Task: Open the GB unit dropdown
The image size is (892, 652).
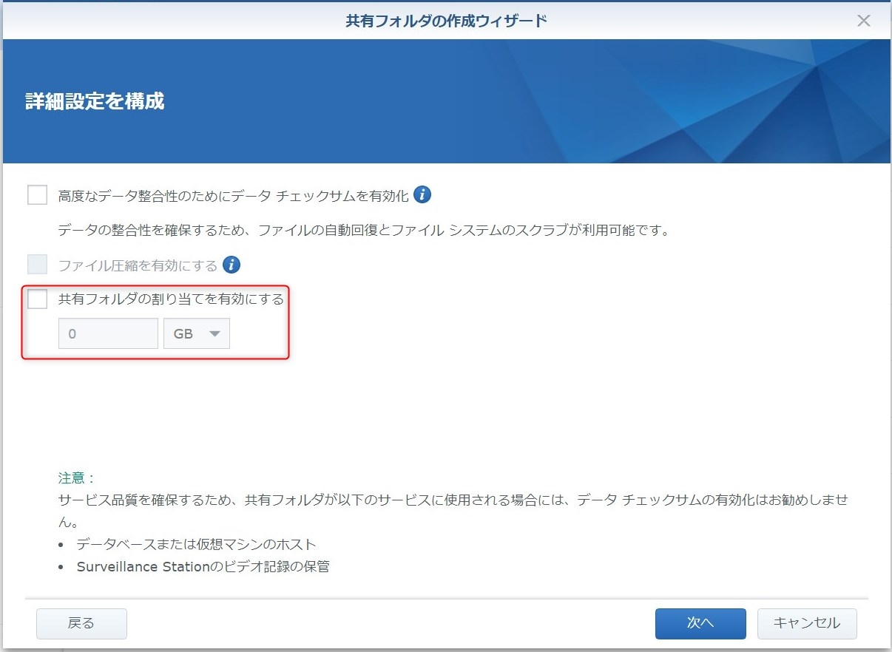Action: point(197,333)
